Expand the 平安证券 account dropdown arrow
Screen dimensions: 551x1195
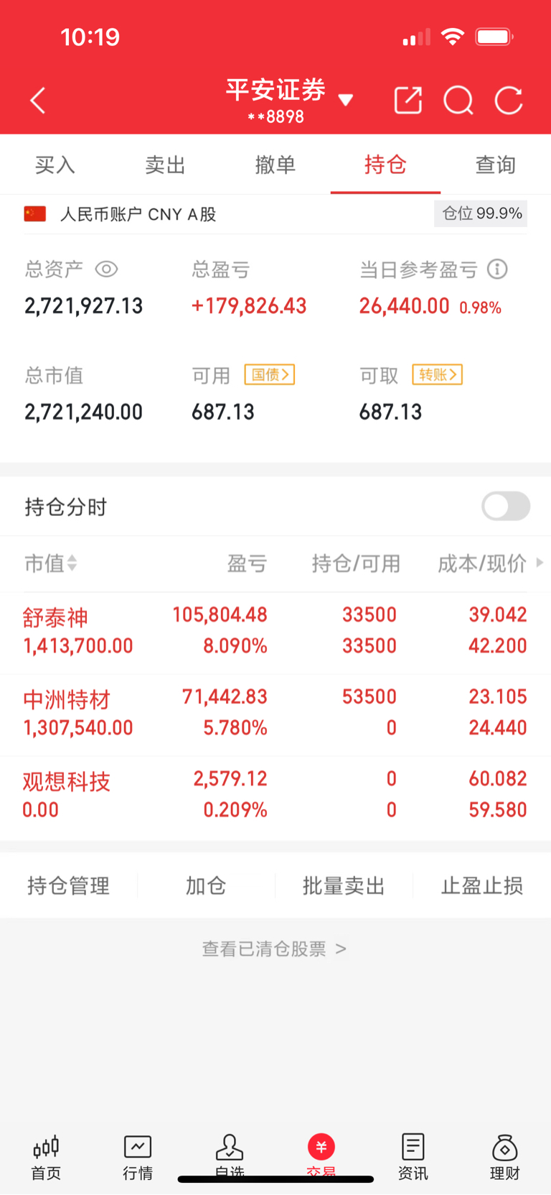(x=346, y=100)
